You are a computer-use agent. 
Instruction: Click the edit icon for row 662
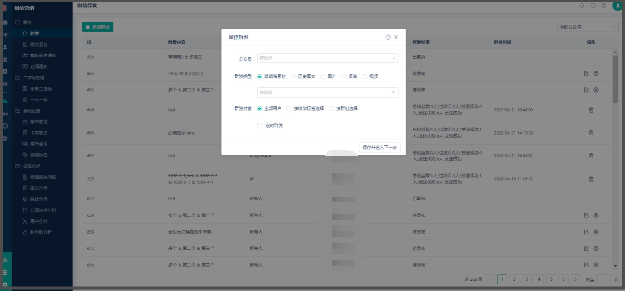coord(586,90)
